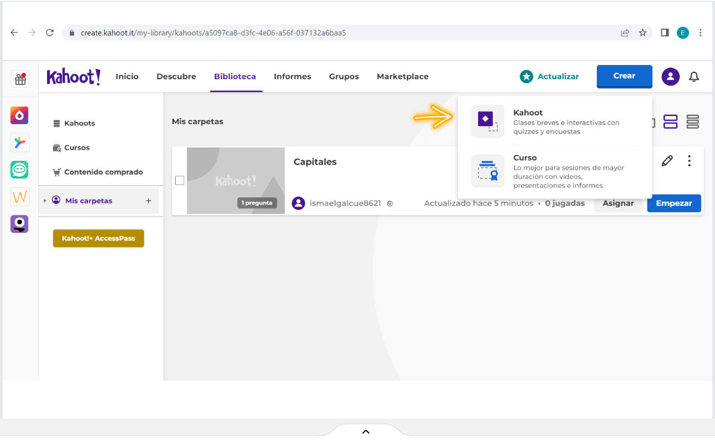Switch to the compact list view icon
Image resolution: width=715 pixels, height=440 pixels.
click(x=693, y=121)
